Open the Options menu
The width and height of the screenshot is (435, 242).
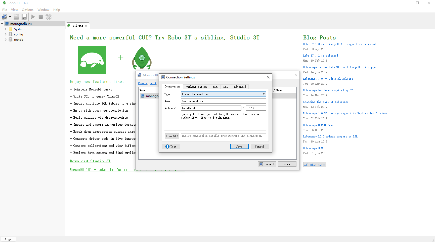pyautogui.click(x=28, y=10)
